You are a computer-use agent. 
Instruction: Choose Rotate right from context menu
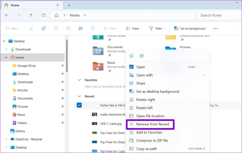(x=168, y=100)
